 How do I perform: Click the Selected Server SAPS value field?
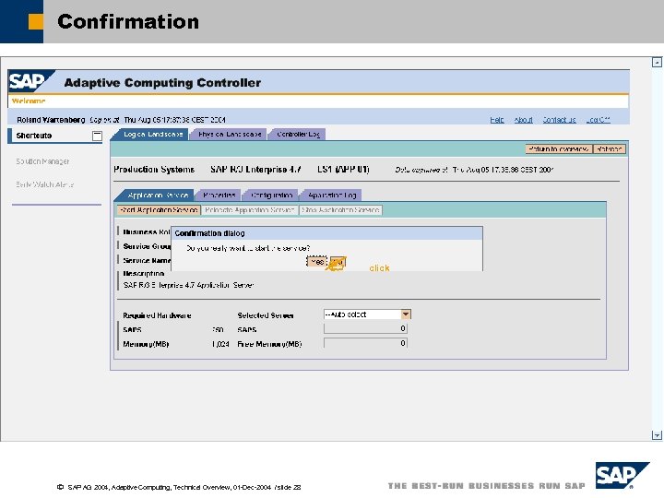(365, 328)
